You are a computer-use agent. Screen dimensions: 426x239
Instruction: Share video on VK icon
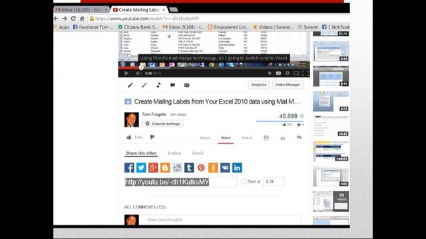tap(225, 168)
